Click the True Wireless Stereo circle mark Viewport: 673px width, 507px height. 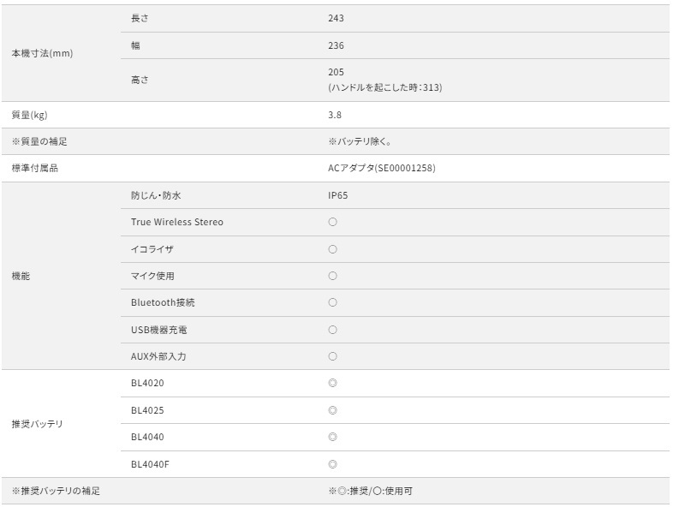tap(332, 222)
